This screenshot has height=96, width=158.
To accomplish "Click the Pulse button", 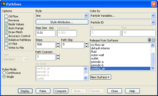I will click(x=43, y=91).
